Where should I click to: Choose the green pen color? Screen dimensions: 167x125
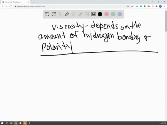[x=113, y=14]
